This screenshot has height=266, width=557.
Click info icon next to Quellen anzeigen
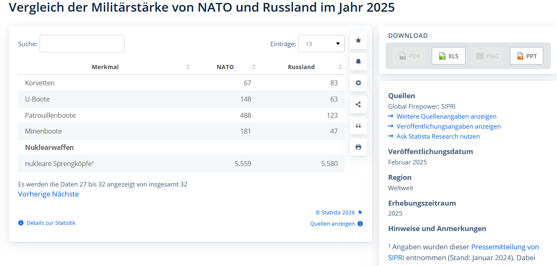(x=360, y=224)
